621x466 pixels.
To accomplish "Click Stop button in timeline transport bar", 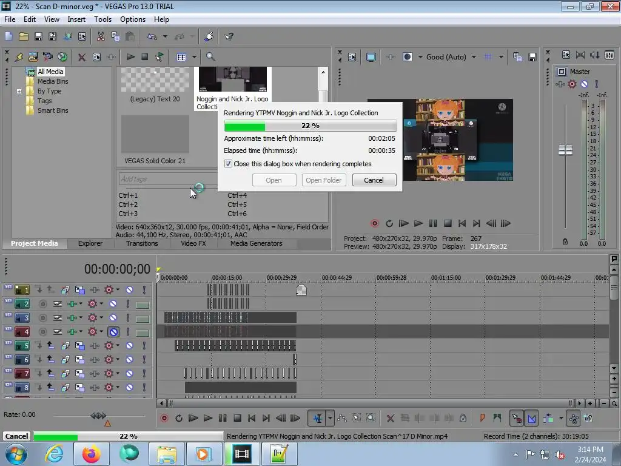I will click(x=237, y=418).
